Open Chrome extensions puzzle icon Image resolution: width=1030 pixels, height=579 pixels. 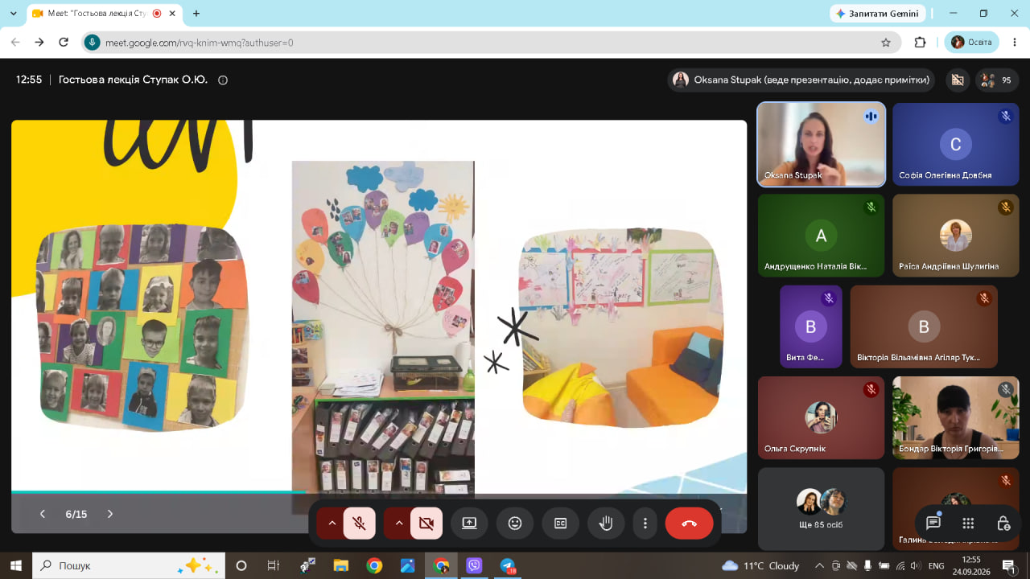coord(921,43)
